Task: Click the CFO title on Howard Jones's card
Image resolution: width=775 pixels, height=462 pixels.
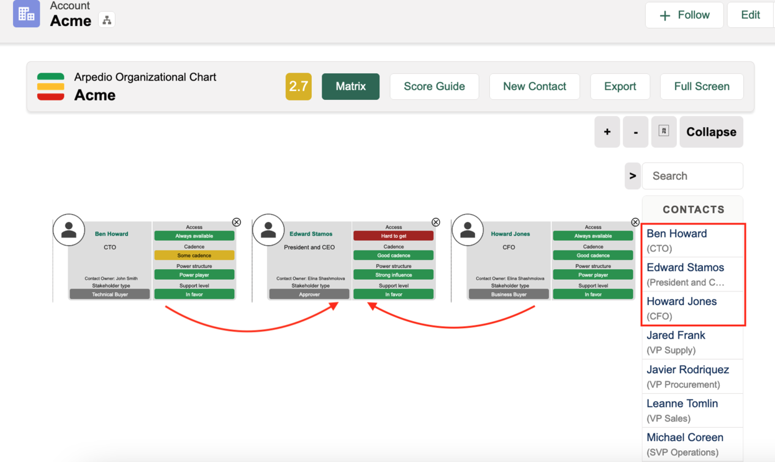Action: point(509,247)
